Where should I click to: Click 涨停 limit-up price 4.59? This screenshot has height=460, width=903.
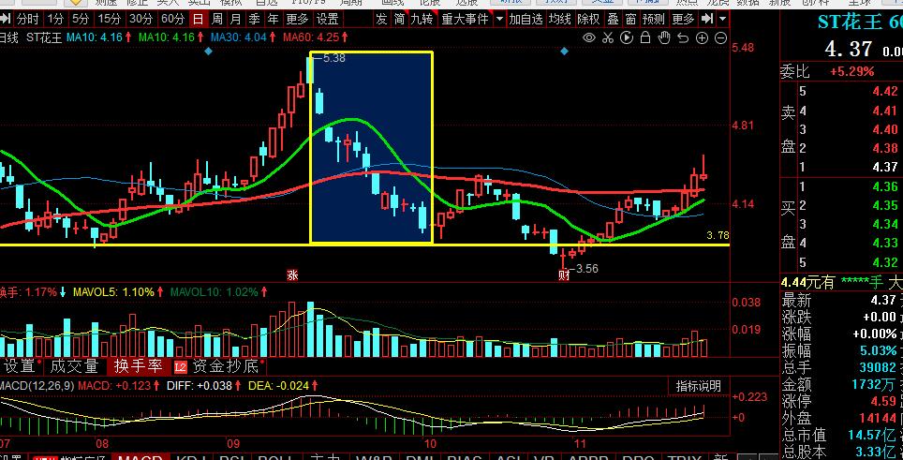click(x=883, y=401)
